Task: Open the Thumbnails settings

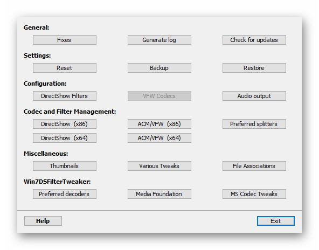Action: (65, 166)
